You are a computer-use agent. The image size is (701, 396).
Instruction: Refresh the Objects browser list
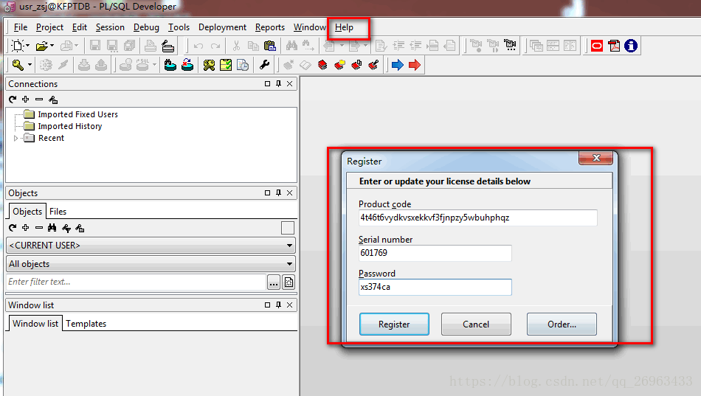[13, 228]
